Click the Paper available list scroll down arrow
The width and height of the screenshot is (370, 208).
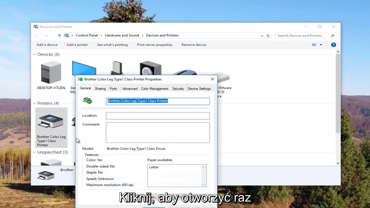pos(203,184)
